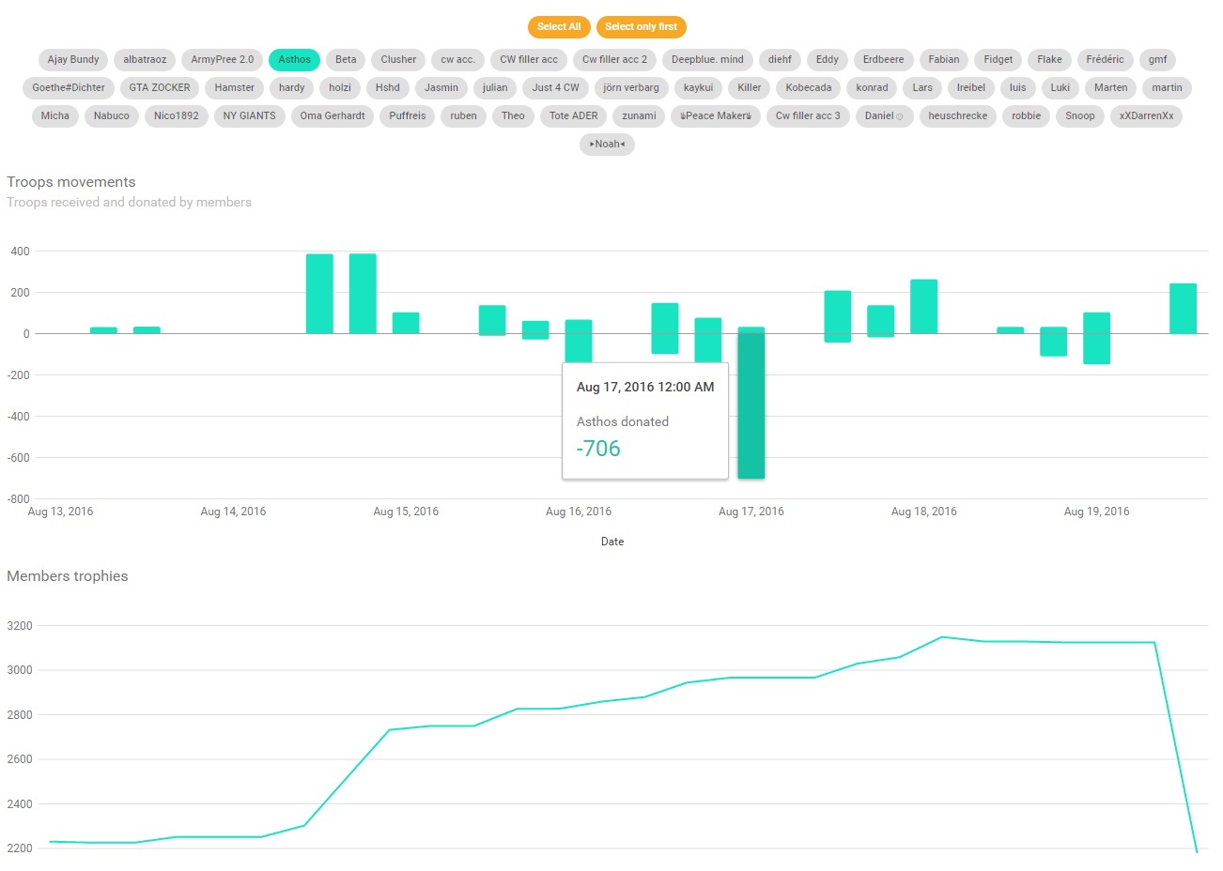Screen dimensions: 1223x871
Task: Enable the Oma Gerhardt chip
Action: click(x=333, y=116)
